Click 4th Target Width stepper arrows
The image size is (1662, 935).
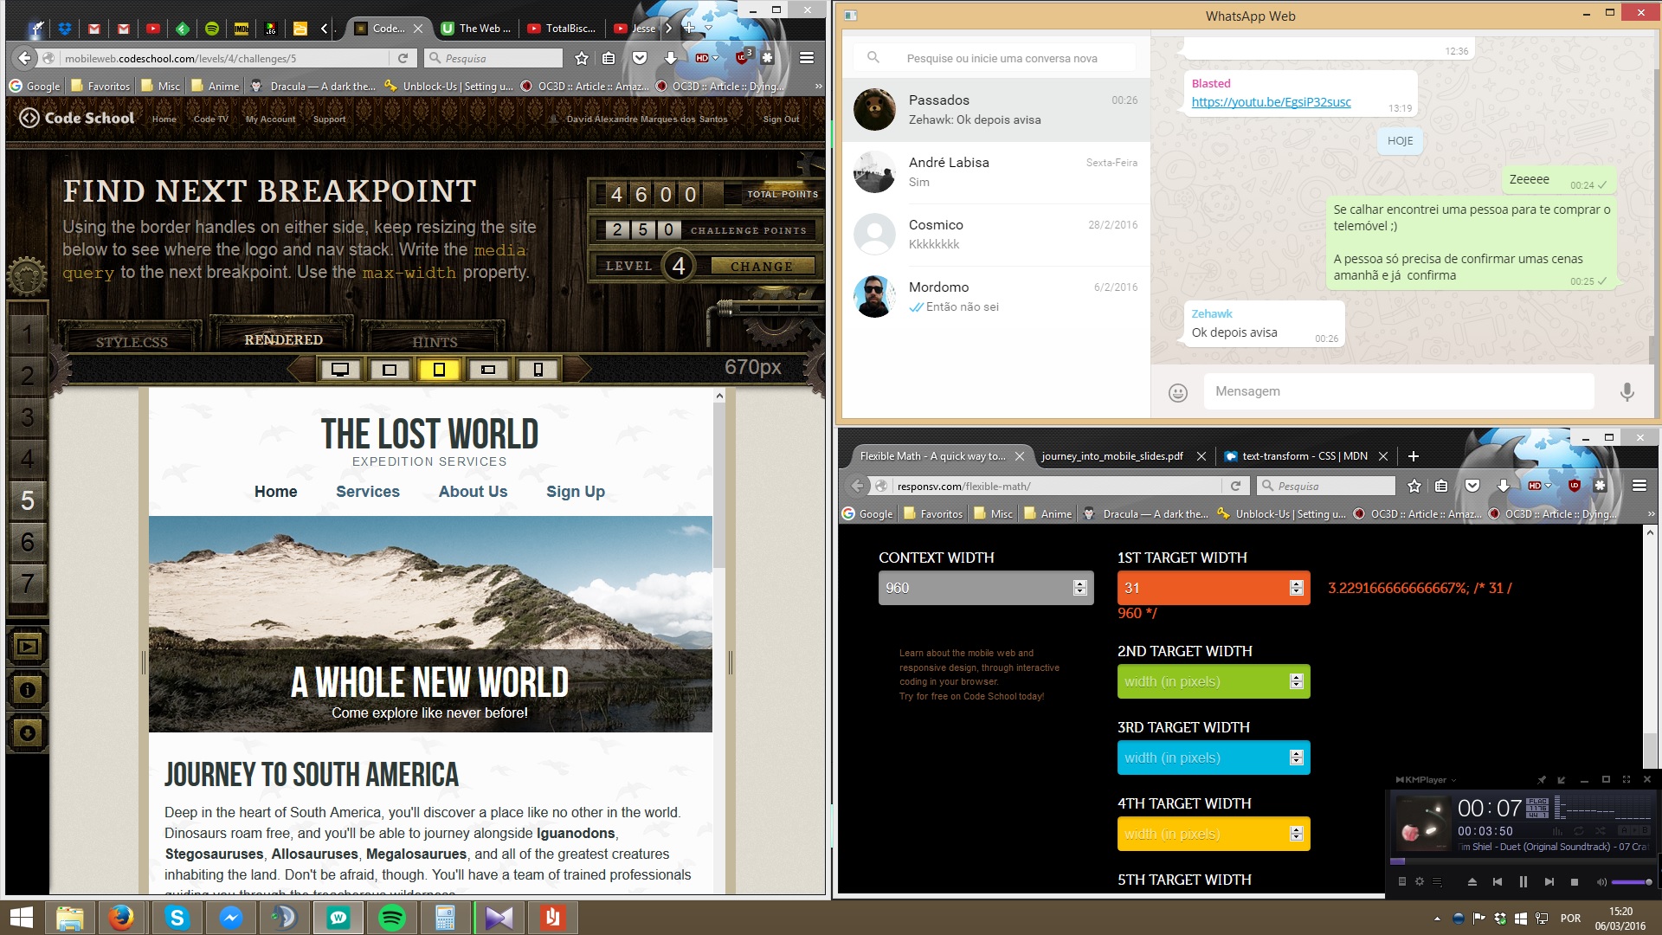1296,834
